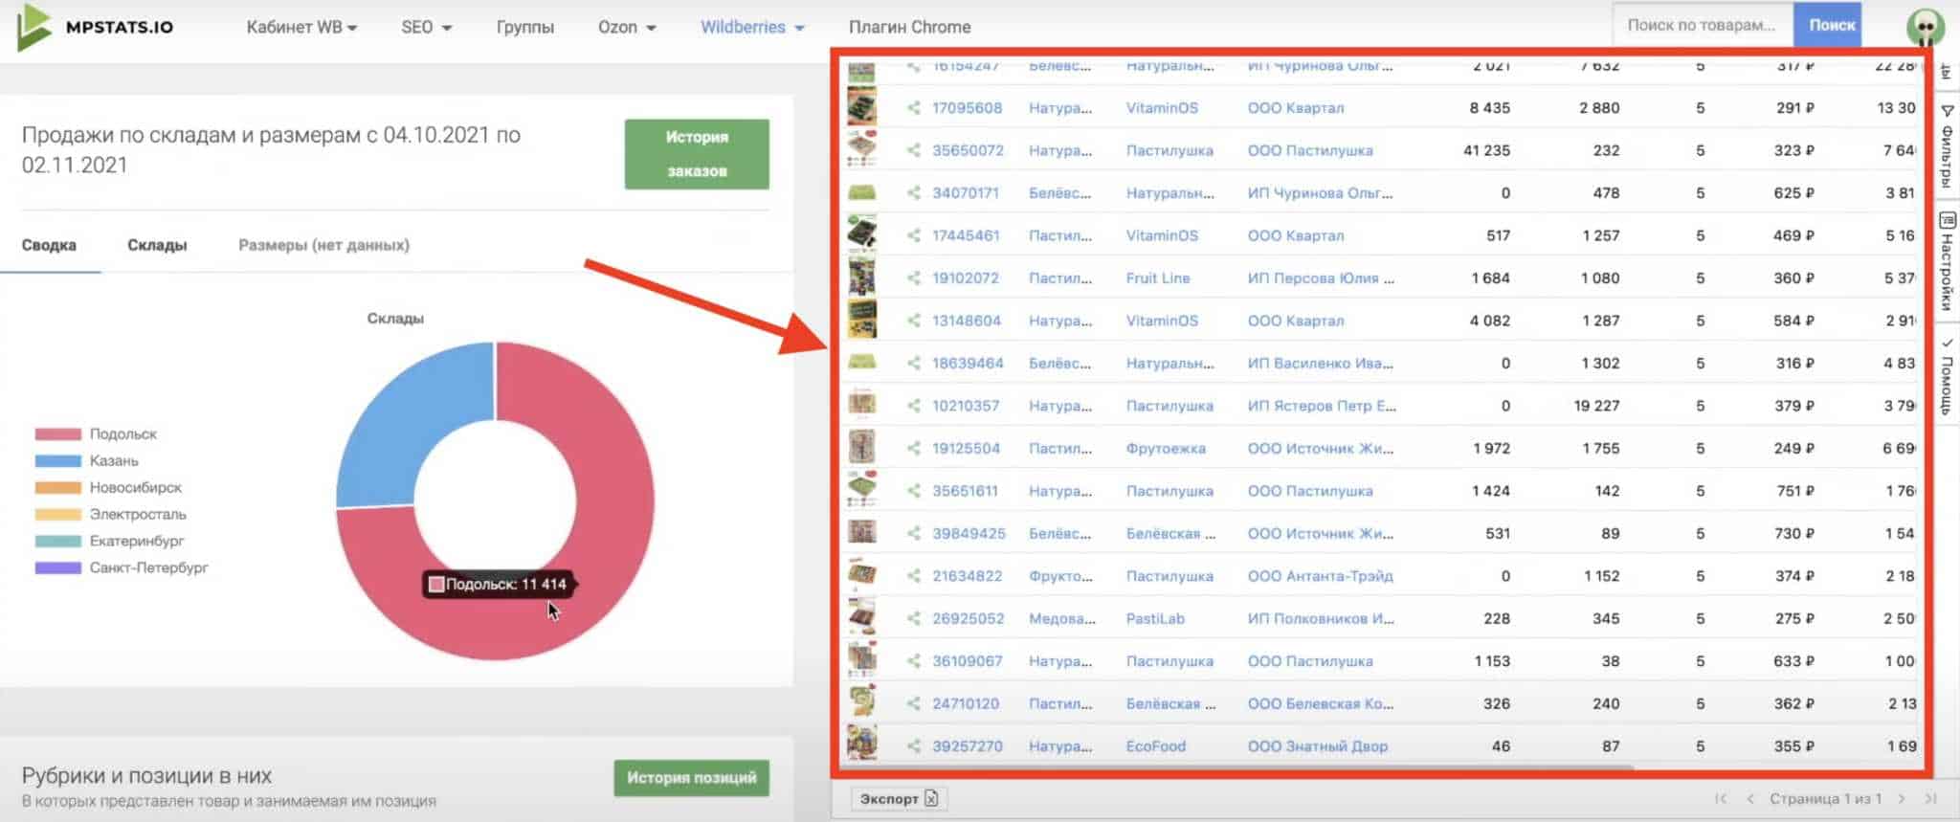Go to next page arrow in pagination
The width and height of the screenshot is (1960, 822).
1902,799
